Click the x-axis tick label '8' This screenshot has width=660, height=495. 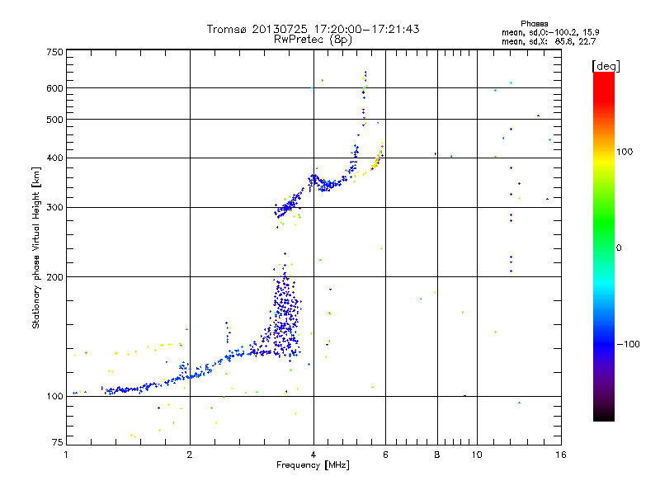(x=437, y=455)
